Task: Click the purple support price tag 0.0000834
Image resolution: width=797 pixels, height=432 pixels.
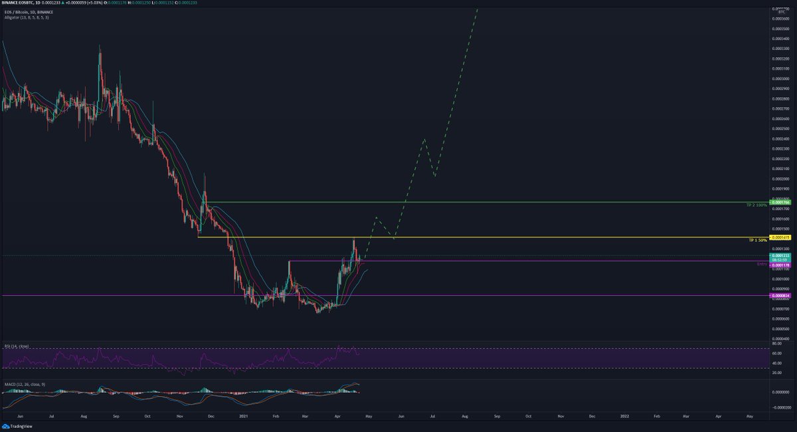Action: [781, 296]
